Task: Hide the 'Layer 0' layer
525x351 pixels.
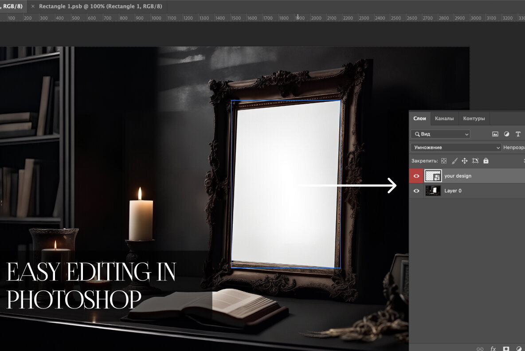Action: pyautogui.click(x=417, y=191)
